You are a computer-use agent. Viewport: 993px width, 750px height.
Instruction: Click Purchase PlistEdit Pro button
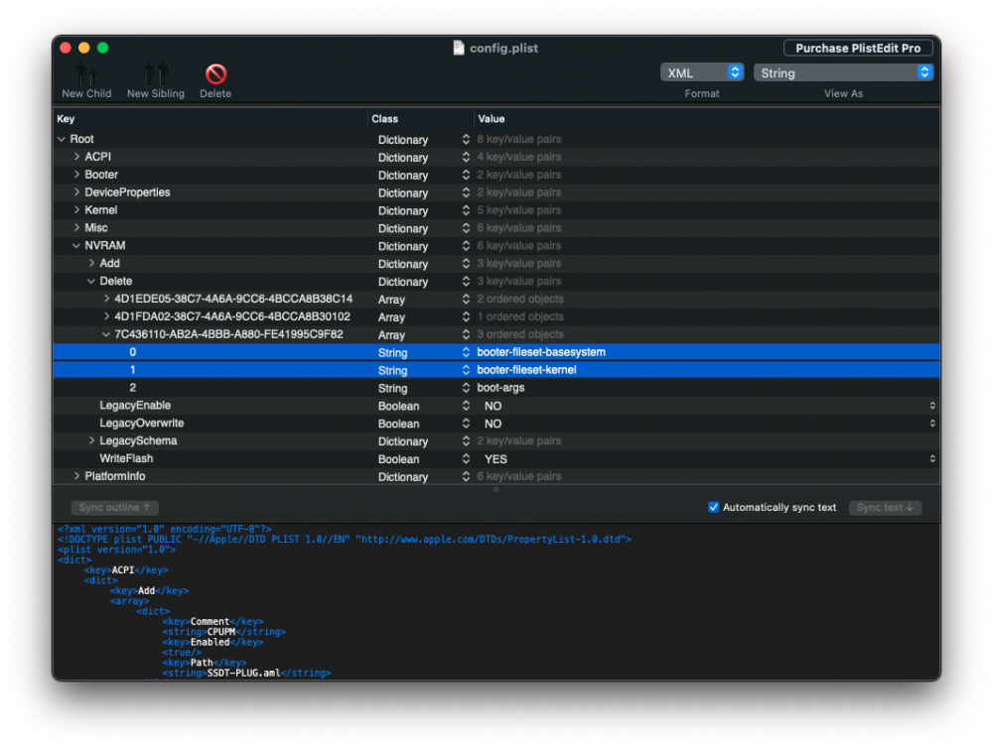(x=858, y=48)
